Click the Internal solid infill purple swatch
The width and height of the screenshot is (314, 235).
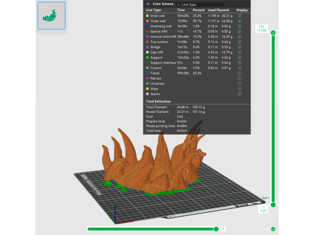(x=147, y=37)
